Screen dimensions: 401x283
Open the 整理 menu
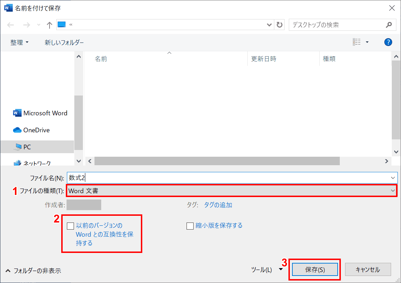tap(19, 42)
